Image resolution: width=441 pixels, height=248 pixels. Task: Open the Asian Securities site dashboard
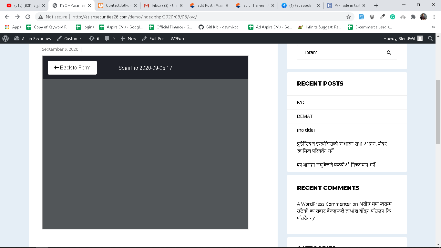tap(33, 38)
